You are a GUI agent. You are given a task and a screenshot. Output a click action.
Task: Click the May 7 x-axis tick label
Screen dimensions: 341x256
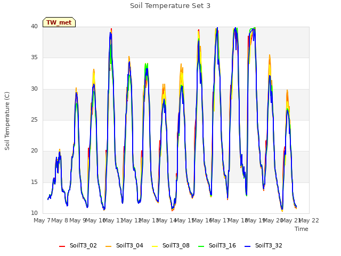pyautogui.click(x=42, y=220)
